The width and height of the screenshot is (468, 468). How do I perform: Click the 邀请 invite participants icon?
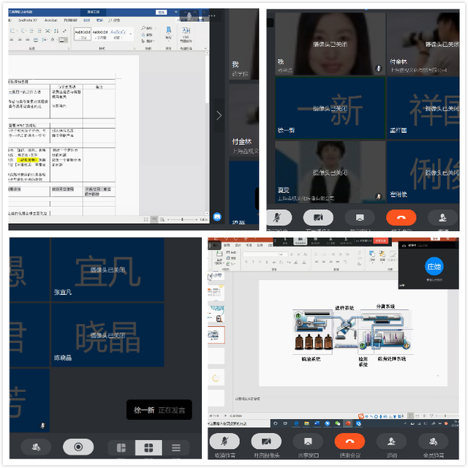[391, 441]
